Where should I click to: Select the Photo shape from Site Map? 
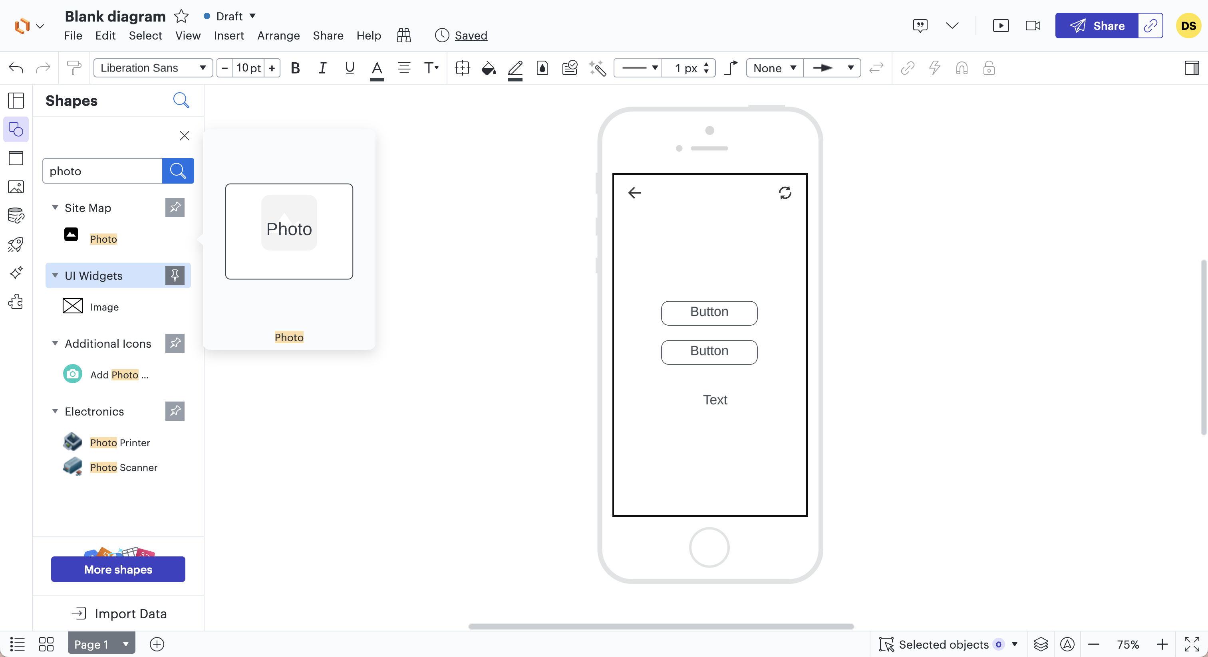click(103, 239)
